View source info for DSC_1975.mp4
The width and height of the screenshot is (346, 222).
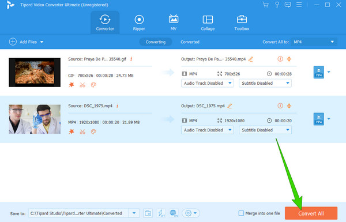tap(118, 106)
